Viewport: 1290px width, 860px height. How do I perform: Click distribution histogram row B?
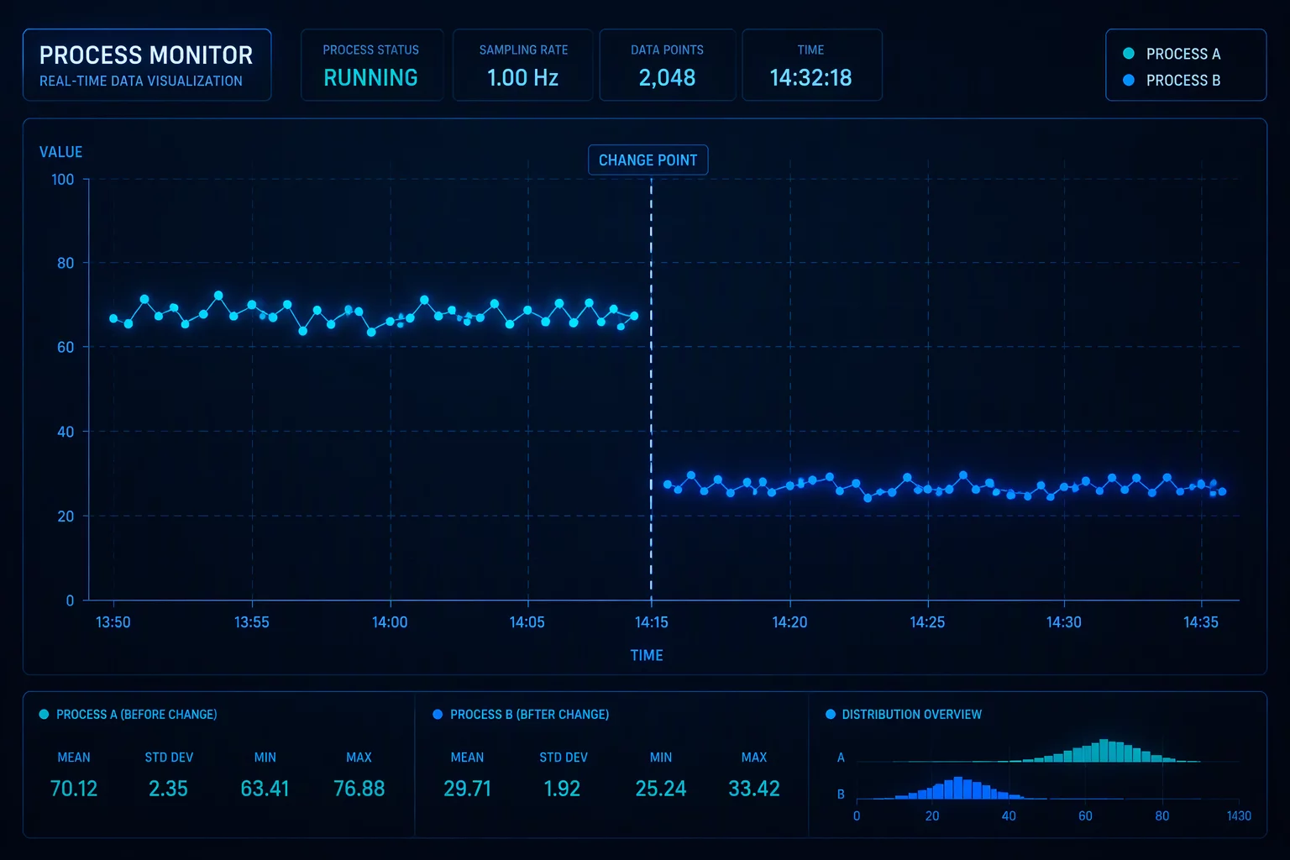pos(1046,788)
